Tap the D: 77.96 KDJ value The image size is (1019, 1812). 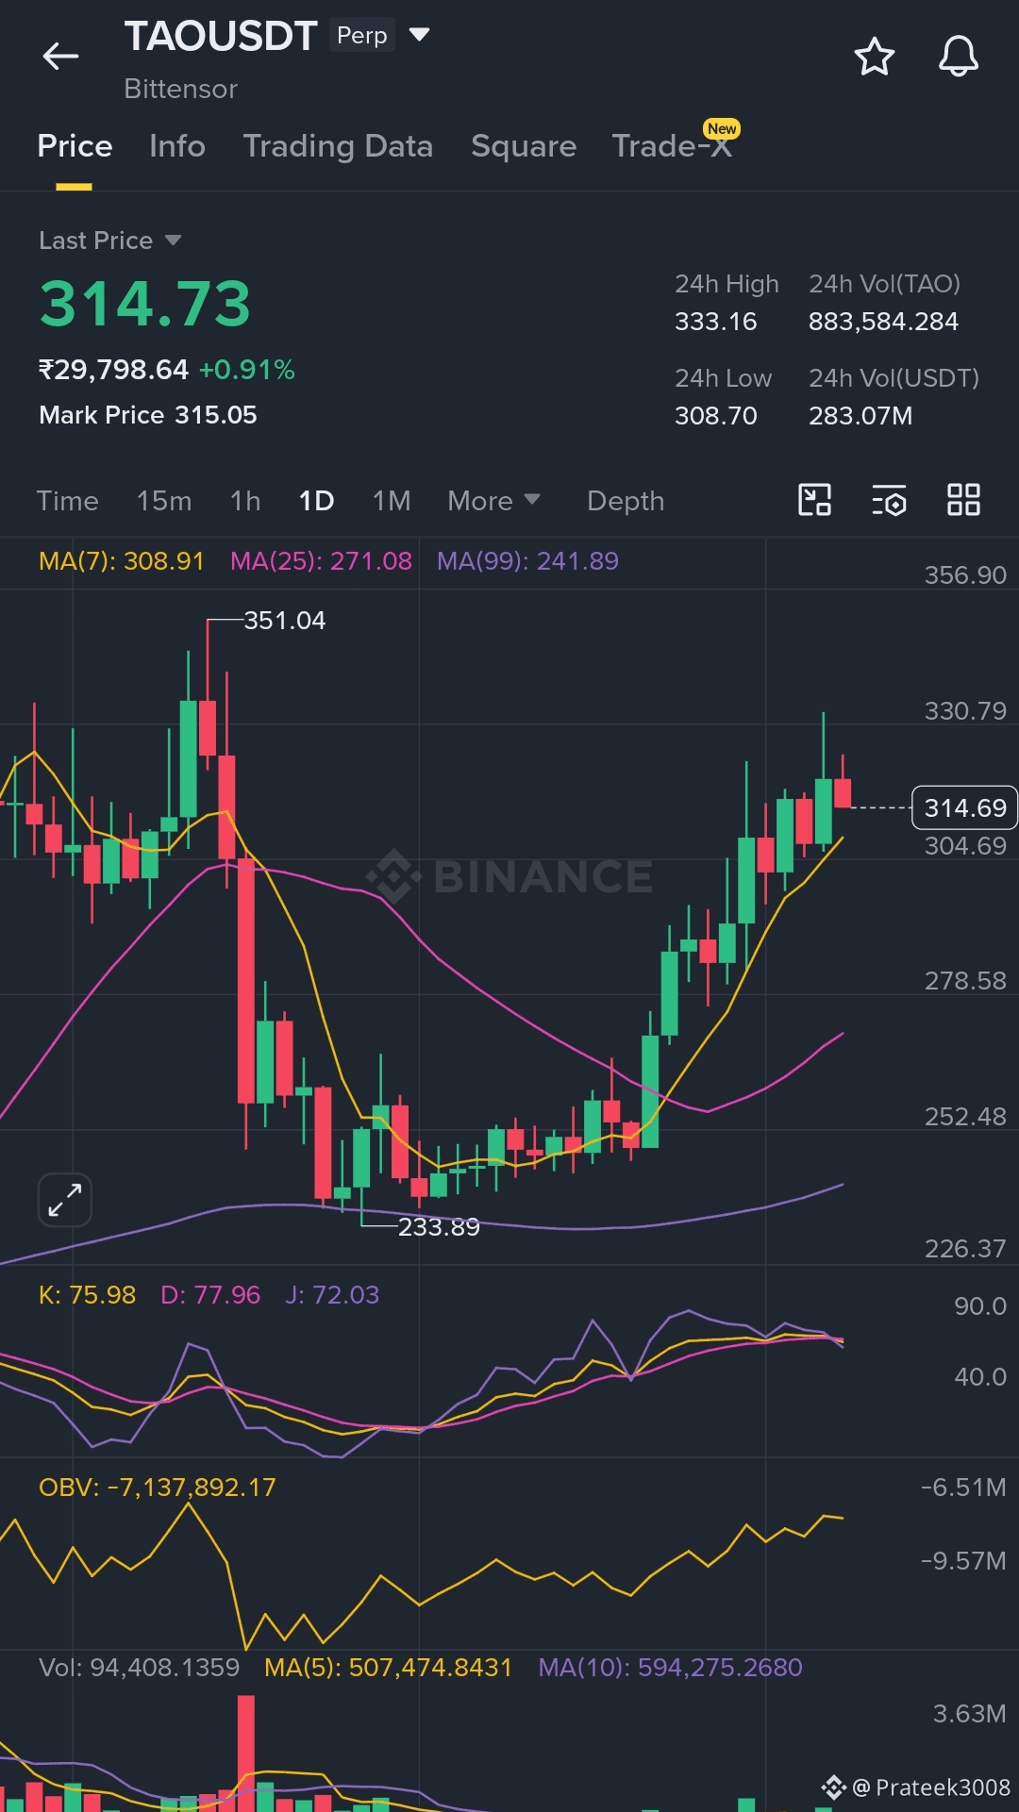click(210, 1295)
